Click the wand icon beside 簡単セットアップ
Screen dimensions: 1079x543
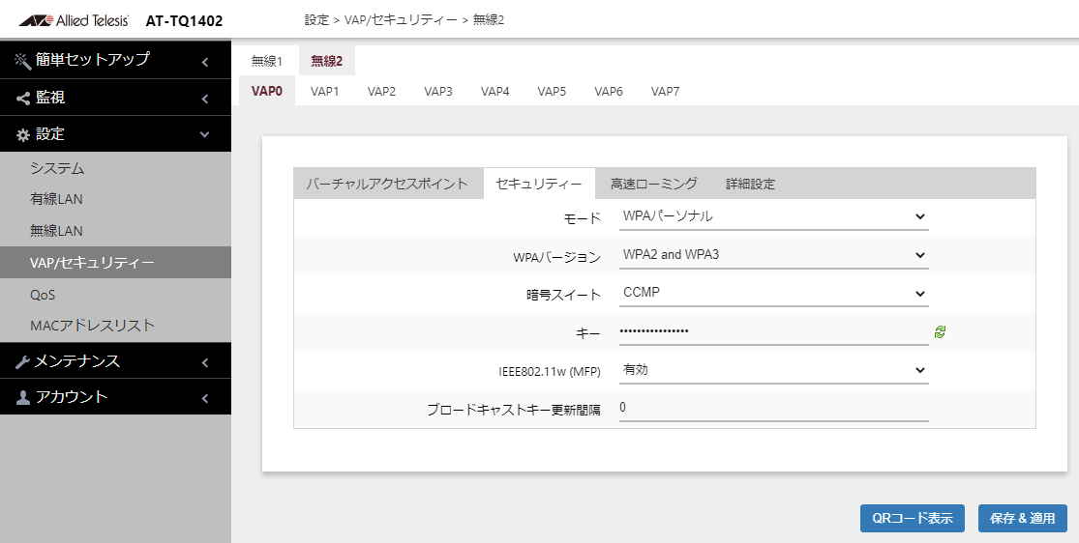click(x=23, y=61)
